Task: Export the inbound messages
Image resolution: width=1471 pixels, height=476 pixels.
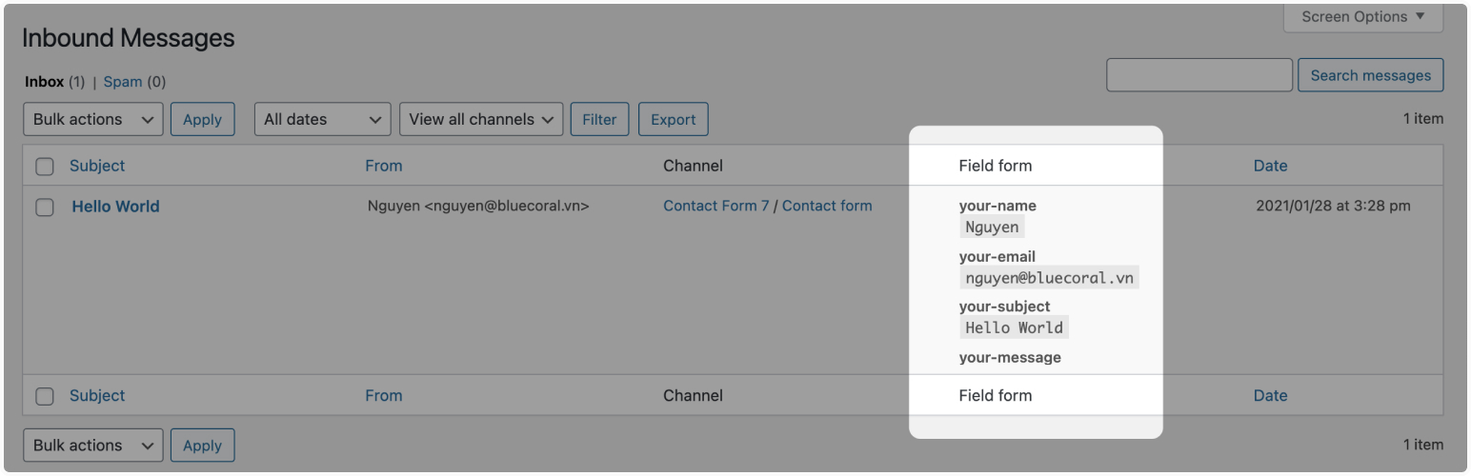Action: click(673, 119)
